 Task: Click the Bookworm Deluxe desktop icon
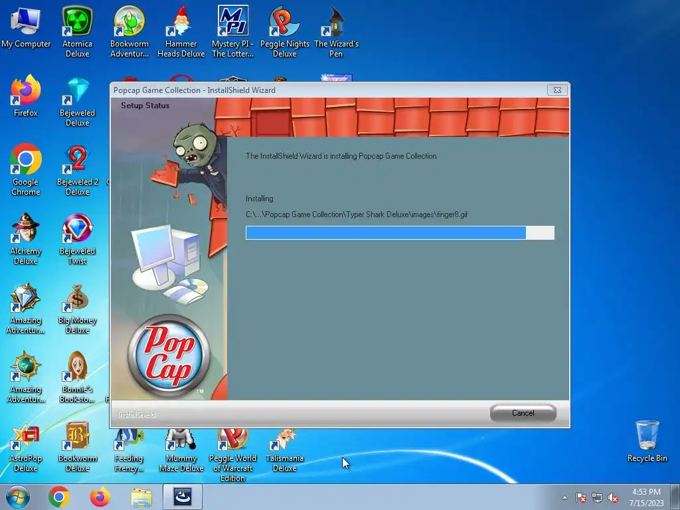pos(77,447)
